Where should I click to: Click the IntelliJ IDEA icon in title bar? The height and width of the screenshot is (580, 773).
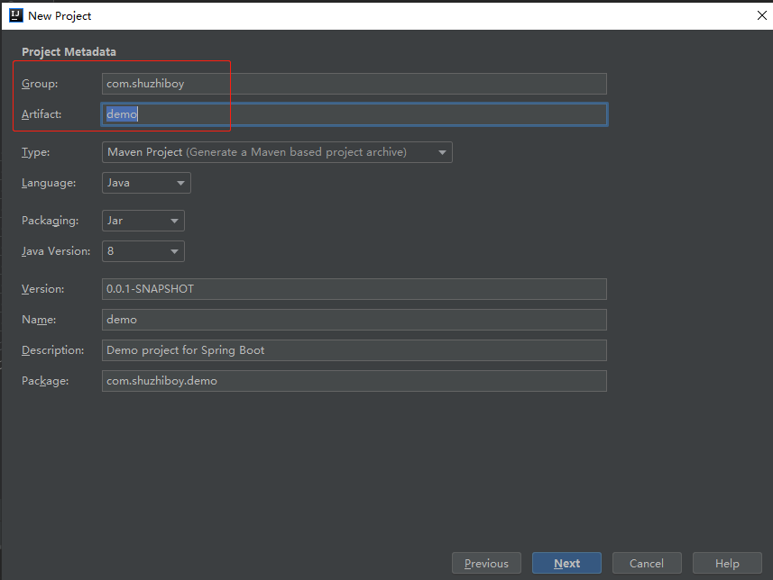15,15
